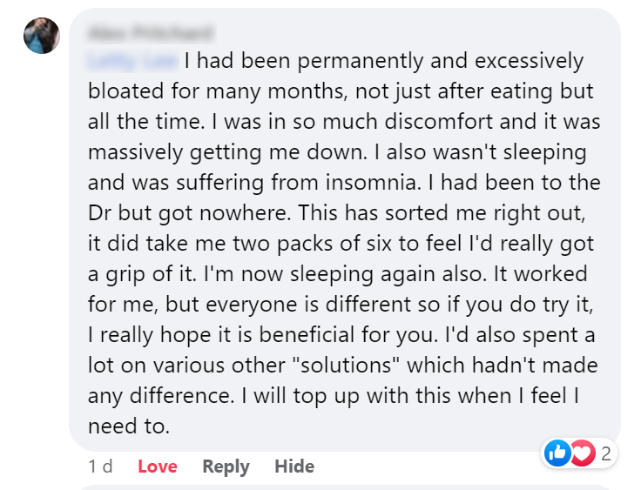This screenshot has width=641, height=490.
Task: Click the word "bloated" in the comment text
Action: pyautogui.click(x=129, y=92)
